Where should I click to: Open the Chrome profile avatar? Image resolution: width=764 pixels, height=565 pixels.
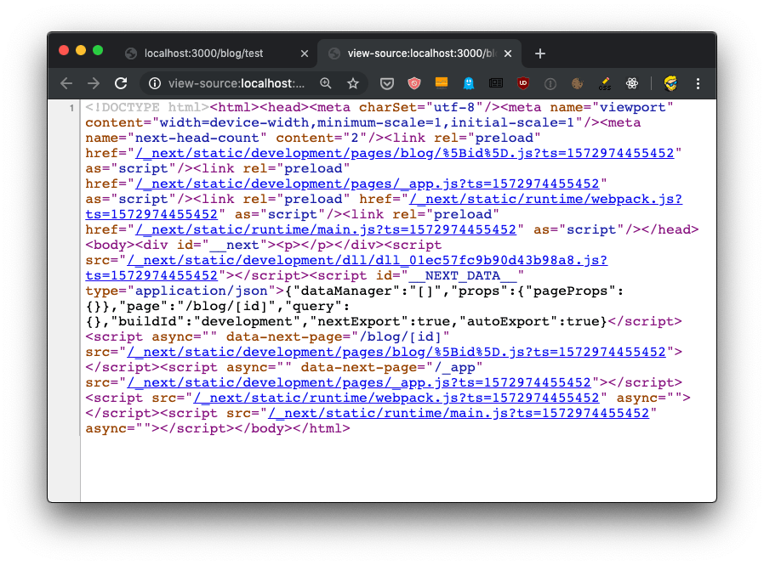coord(670,83)
